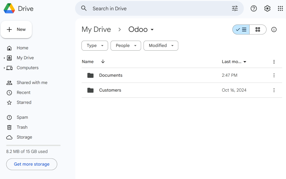The image size is (286, 179).
Task: Click the storage usage progress bar
Action: click(33, 145)
